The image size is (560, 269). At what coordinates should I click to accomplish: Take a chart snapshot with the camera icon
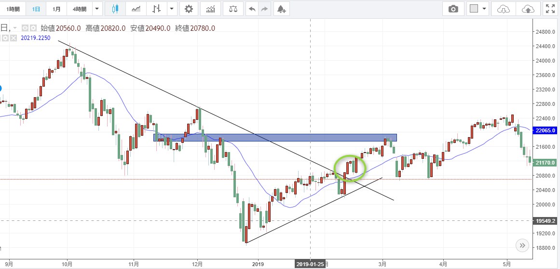453,9
